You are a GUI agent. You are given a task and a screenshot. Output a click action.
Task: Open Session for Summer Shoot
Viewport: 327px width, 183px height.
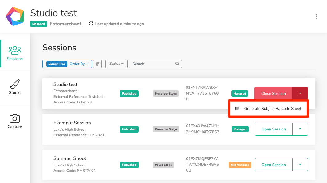click(274, 165)
